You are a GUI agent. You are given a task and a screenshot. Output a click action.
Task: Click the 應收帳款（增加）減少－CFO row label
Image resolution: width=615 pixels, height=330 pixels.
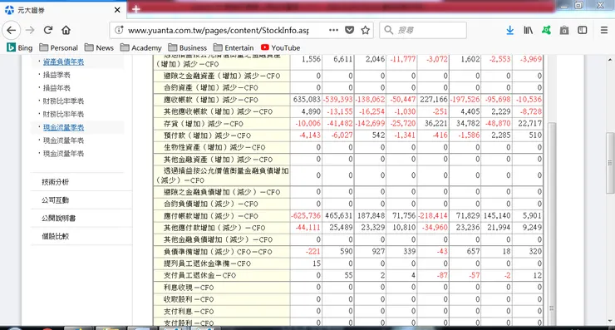(211, 100)
